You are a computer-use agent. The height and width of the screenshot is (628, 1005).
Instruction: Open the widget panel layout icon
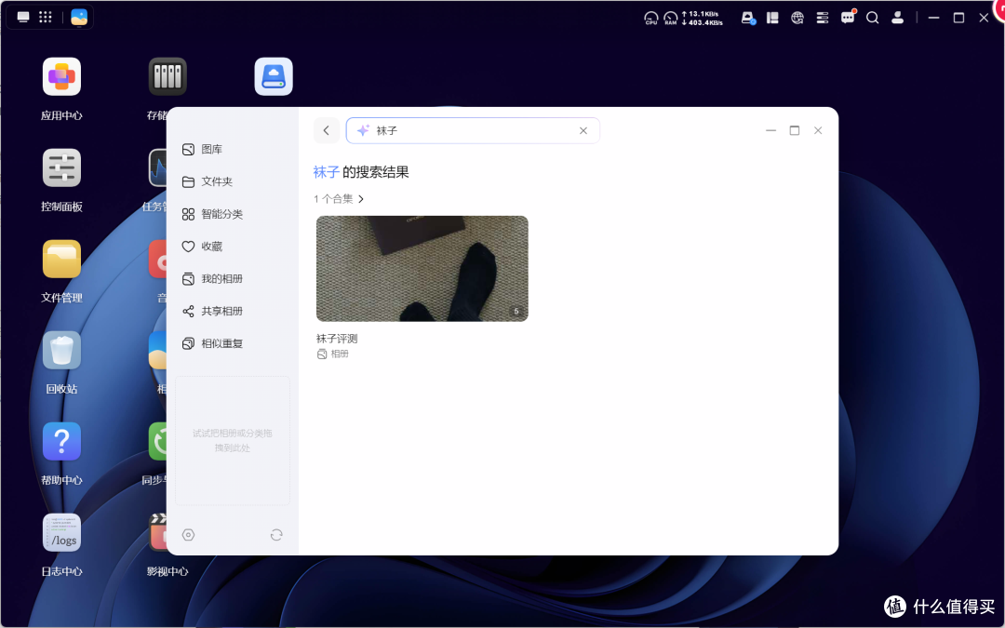click(x=772, y=18)
